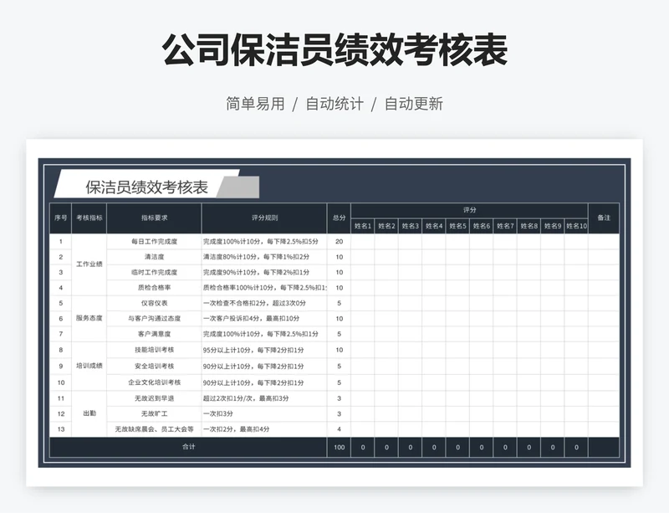This screenshot has width=669, height=513.
Task: Select the 培训成绩 category cell
Action: pos(89,366)
